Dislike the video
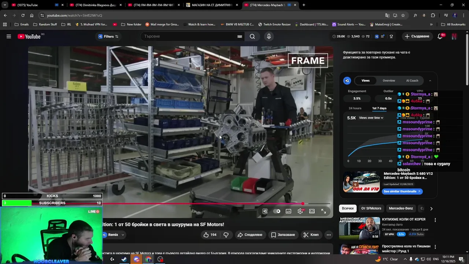Image resolution: width=469 pixels, height=264 pixels. tap(226, 235)
